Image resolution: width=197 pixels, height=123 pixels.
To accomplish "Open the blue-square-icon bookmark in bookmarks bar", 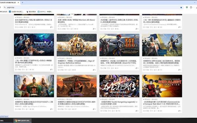I will tap(16, 12).
